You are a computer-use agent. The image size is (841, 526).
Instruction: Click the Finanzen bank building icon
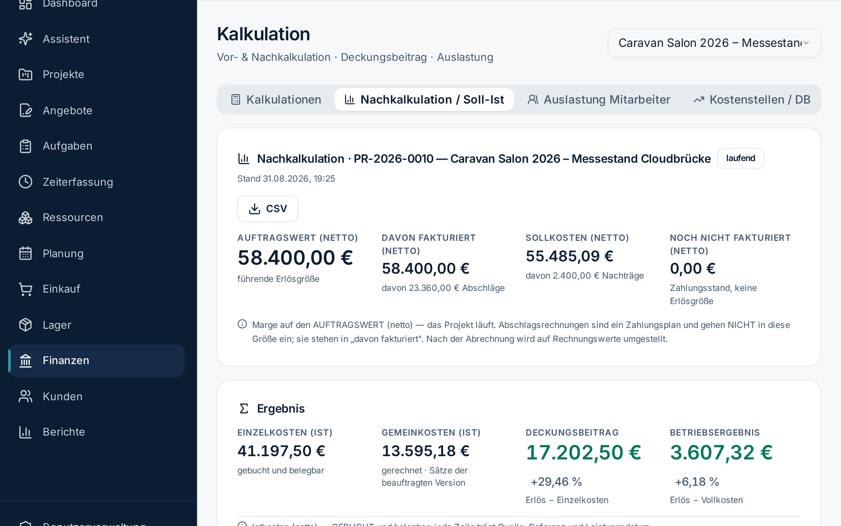click(x=26, y=360)
